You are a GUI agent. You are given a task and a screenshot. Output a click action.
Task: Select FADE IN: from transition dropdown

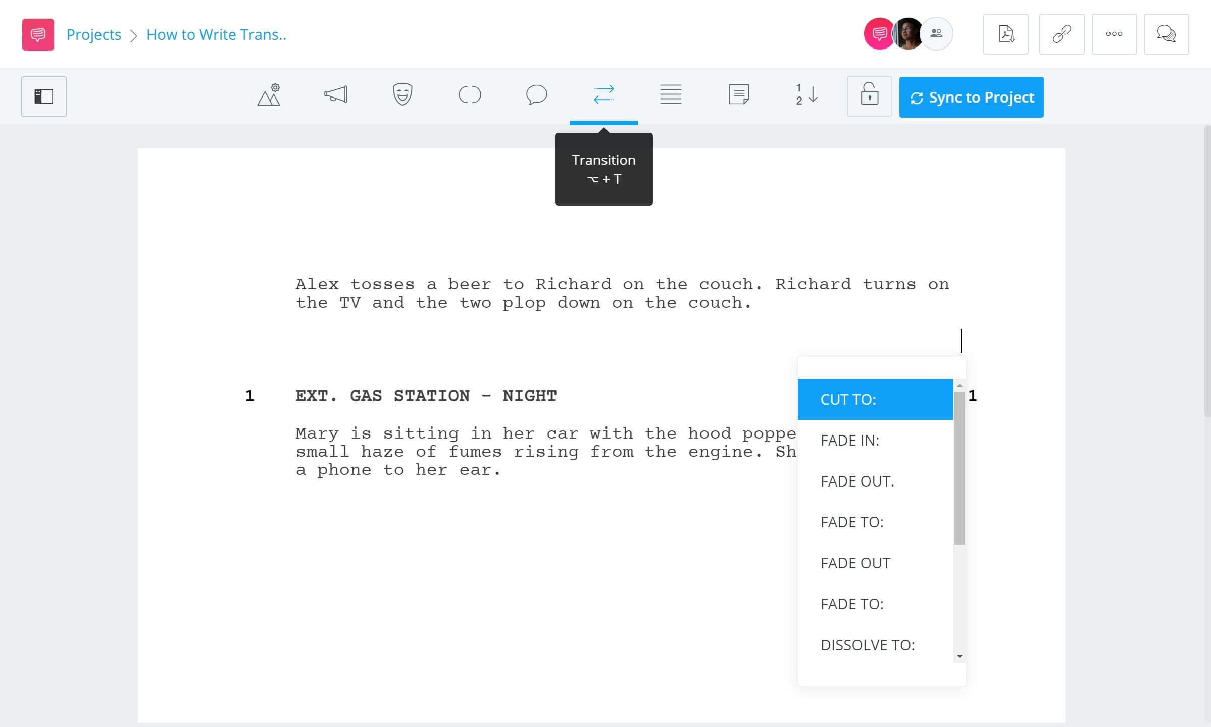pyautogui.click(x=850, y=440)
